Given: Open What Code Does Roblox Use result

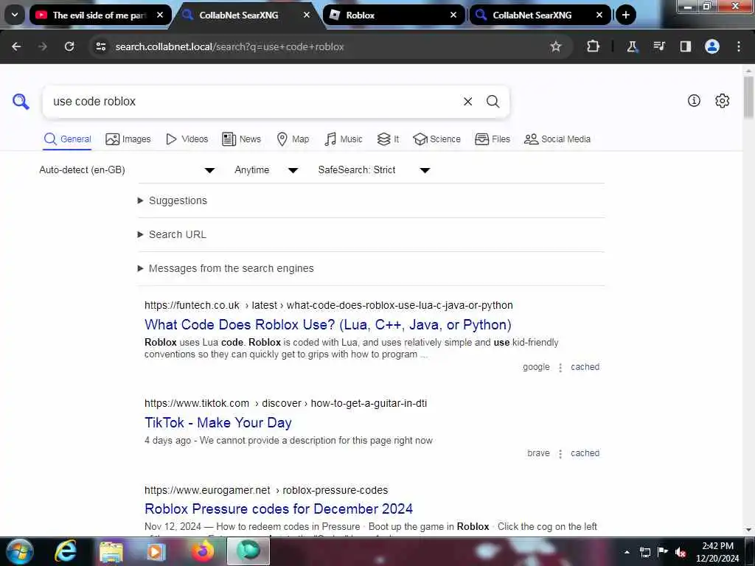Looking at the screenshot, I should [328, 325].
